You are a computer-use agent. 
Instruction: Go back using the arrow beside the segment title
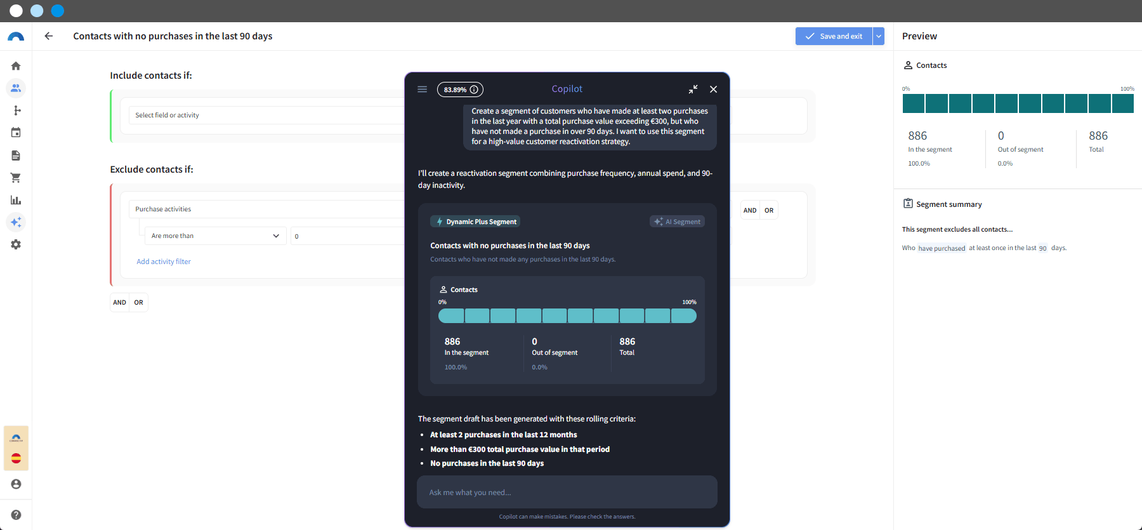(x=49, y=36)
